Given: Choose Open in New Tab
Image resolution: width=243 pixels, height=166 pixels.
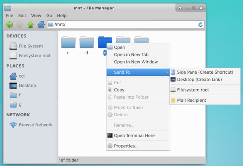Looking at the screenshot, I should 138,55.
